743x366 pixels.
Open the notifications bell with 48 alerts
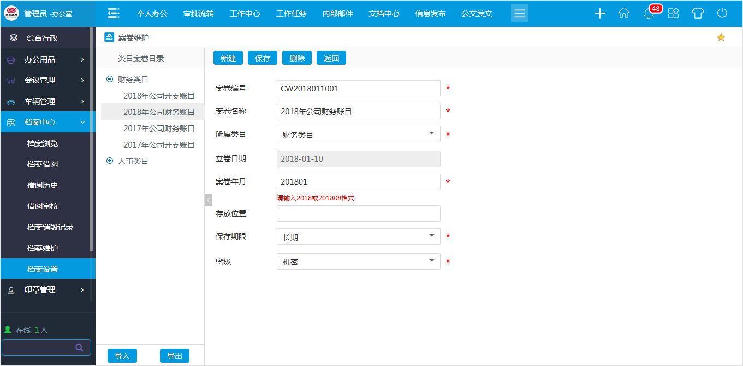coord(649,13)
